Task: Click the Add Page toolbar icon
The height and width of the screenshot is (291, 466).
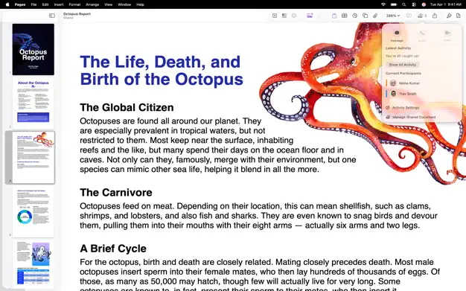Action: pyautogui.click(x=275, y=16)
